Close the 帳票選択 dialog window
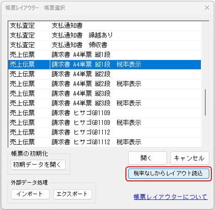Viewport: 215px width, 210px height. point(207,8)
